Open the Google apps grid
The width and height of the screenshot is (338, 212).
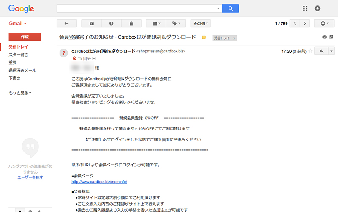tap(305, 8)
